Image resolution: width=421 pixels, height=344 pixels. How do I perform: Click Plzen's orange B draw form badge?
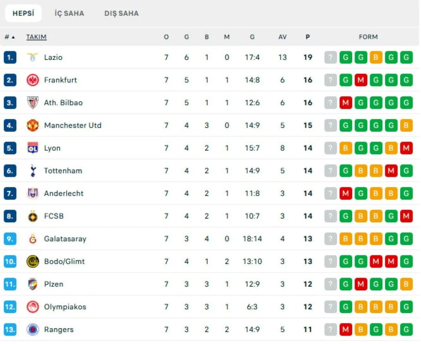pos(406,284)
